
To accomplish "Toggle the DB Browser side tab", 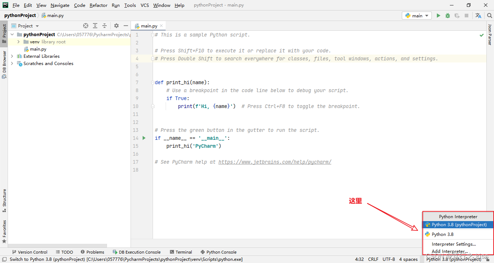I will (x=4, y=64).
